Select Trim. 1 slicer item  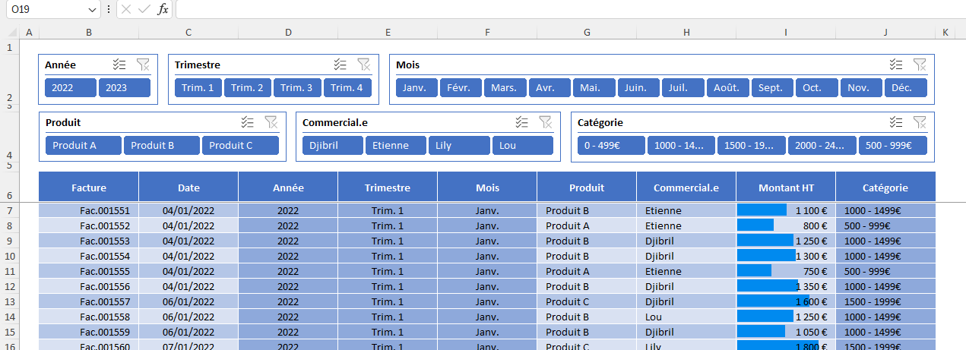198,88
